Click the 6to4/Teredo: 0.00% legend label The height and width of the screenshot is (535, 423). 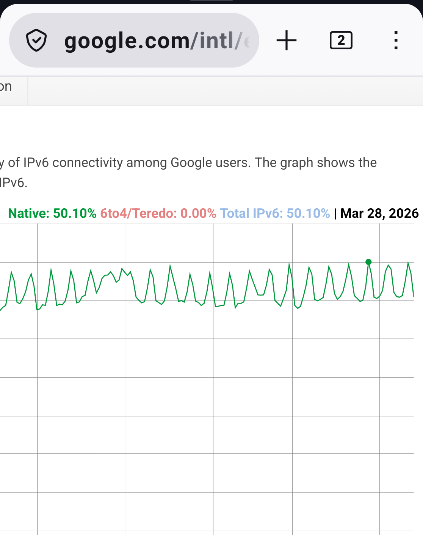[158, 213]
